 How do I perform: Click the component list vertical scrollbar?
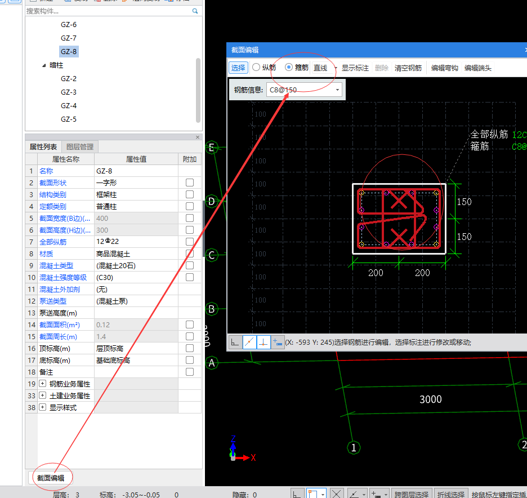[x=198, y=91]
